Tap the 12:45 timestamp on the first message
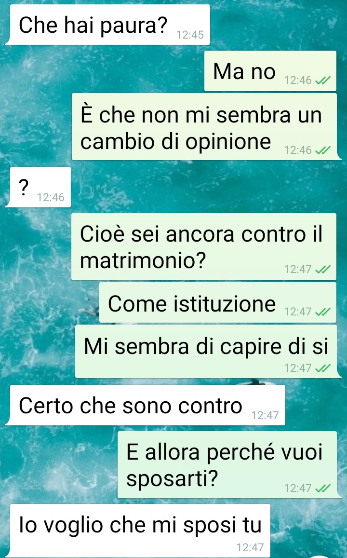Image resolution: width=347 pixels, height=558 pixels. [190, 35]
